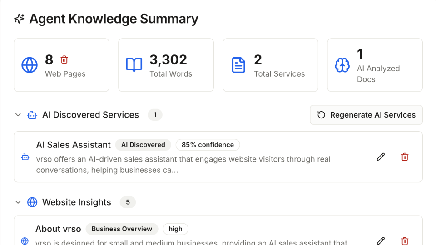Click the small robot icon in AI Sales Assistant card
Image resolution: width=436 pixels, height=245 pixels.
point(25,157)
